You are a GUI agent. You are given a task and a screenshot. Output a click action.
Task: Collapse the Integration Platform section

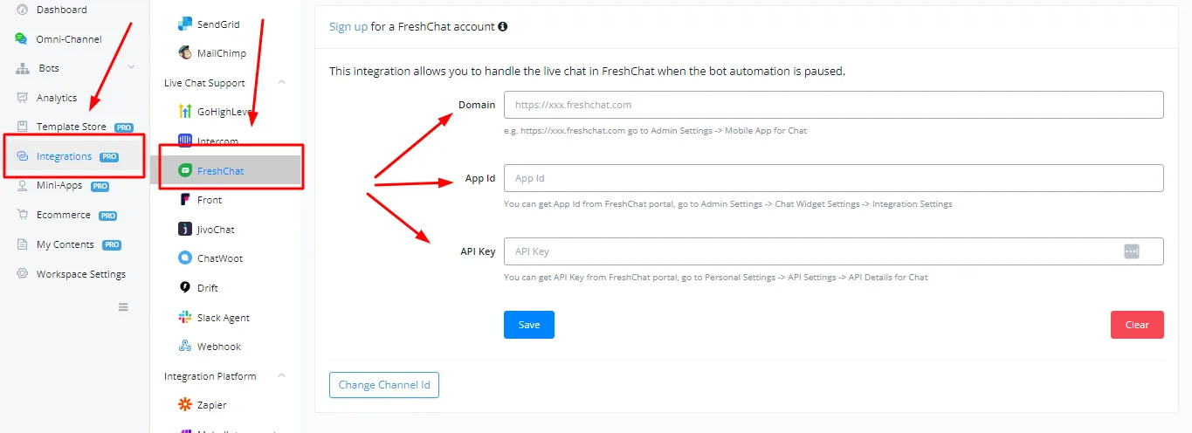281,376
